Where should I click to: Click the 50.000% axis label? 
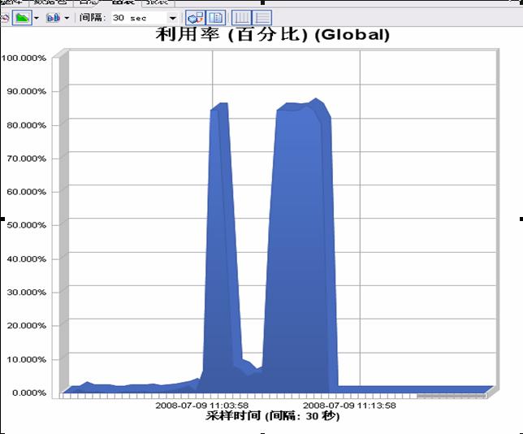pos(26,225)
